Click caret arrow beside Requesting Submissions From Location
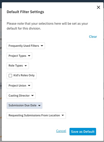The height and width of the screenshot is (142, 104). point(63,115)
